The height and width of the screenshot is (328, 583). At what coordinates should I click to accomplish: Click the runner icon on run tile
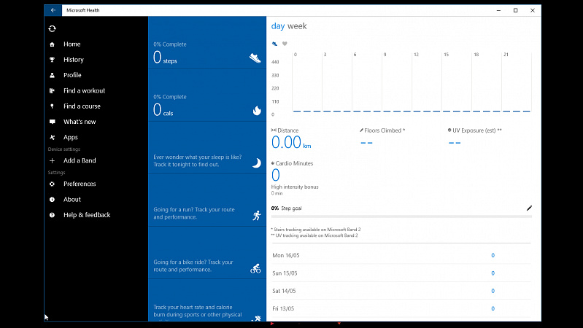(x=257, y=216)
